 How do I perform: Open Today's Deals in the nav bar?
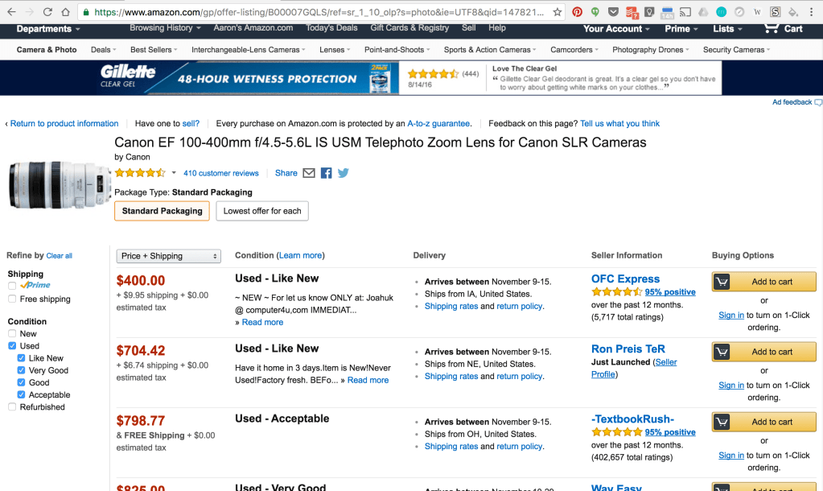click(x=331, y=28)
